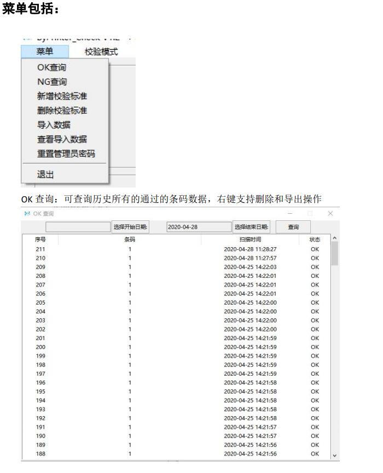This screenshot has height=473, width=383.
Task: Open the 菜单 menu
Action: (x=45, y=52)
